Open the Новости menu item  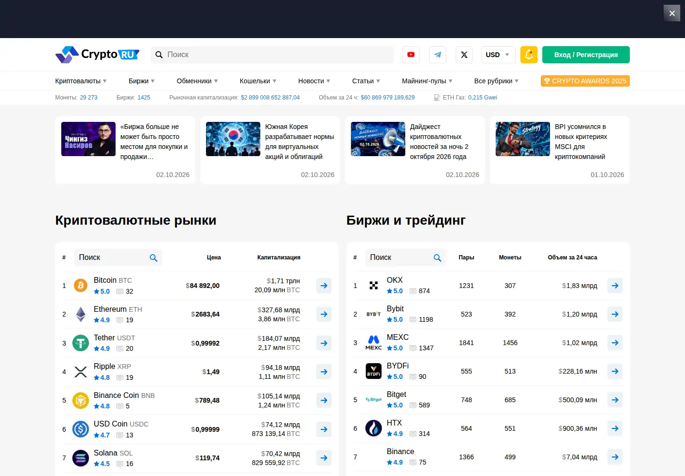pyautogui.click(x=314, y=81)
